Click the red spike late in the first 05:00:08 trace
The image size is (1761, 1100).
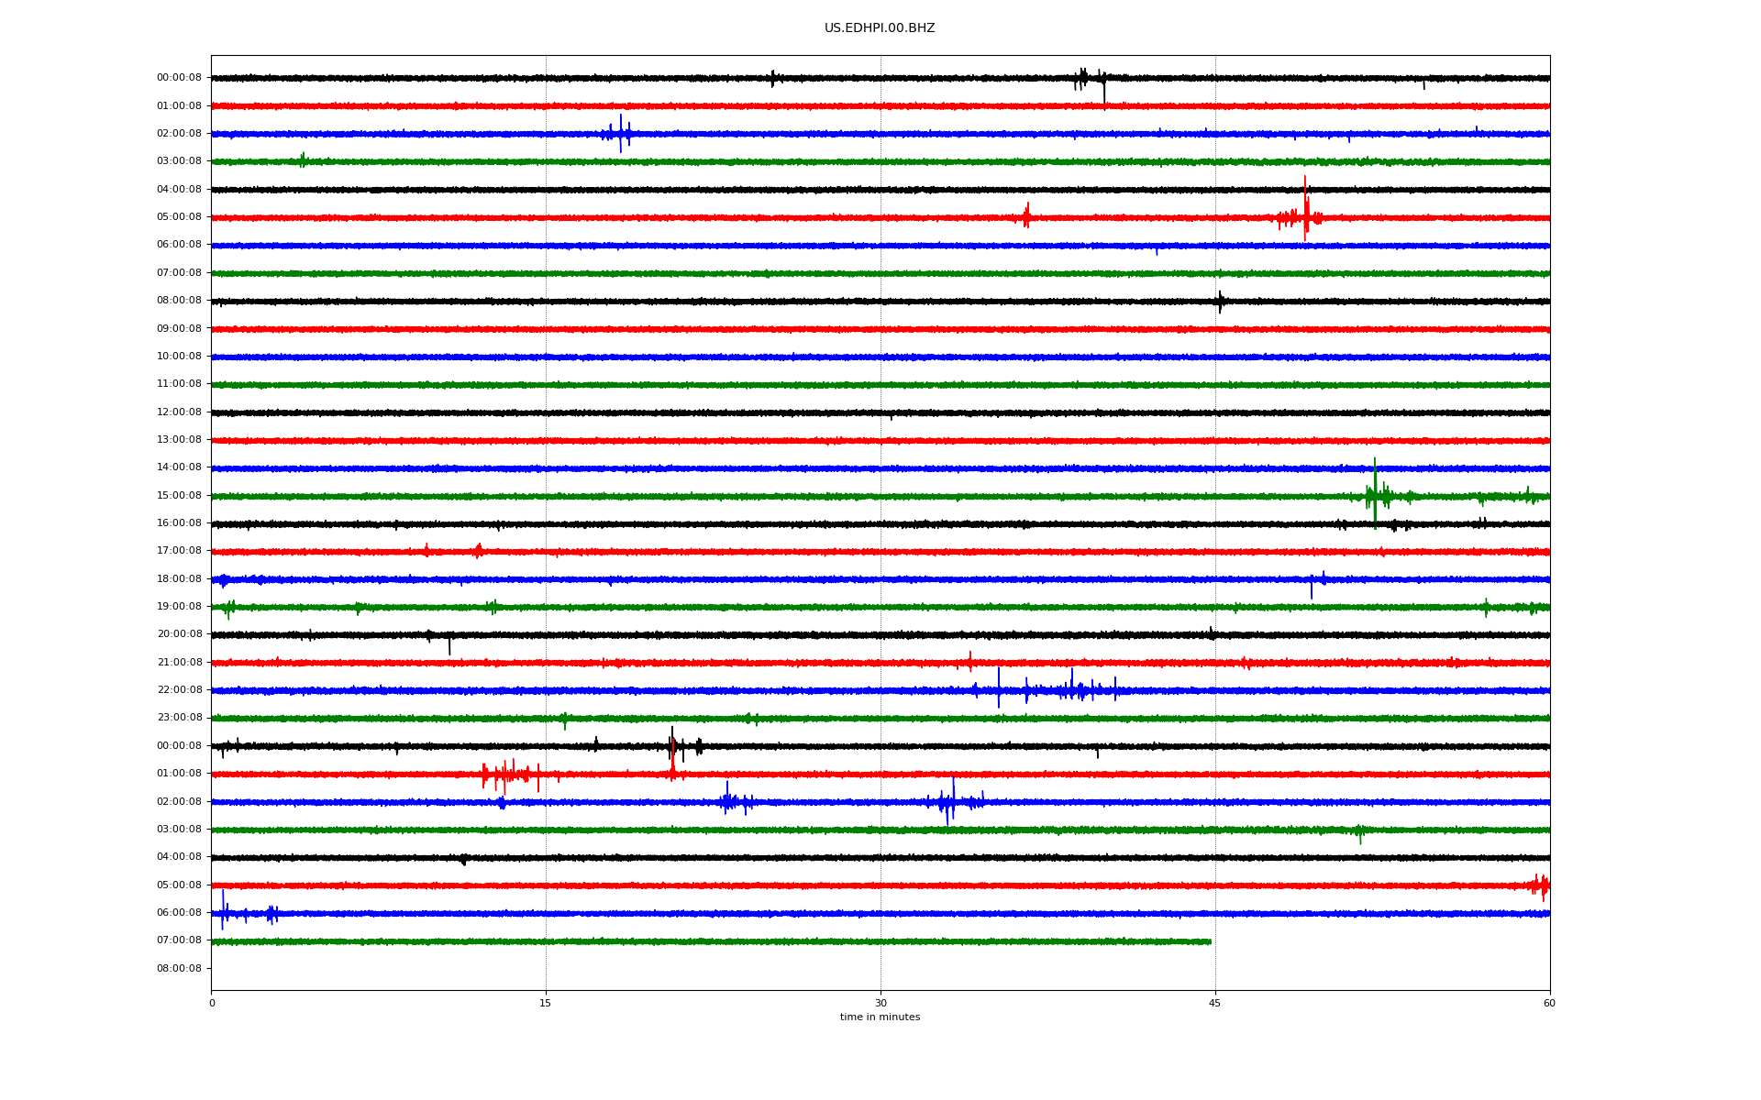coord(1304,213)
